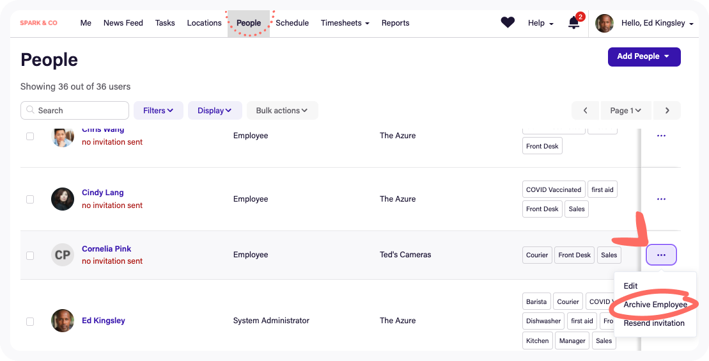709x361 pixels.
Task: Tick the Cornelia Pink row checkbox
Action: 30,255
